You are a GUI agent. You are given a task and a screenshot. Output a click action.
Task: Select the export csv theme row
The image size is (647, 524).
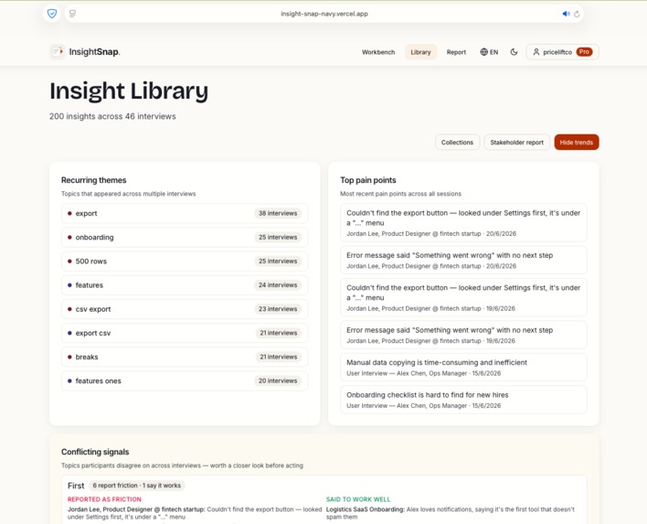tap(185, 333)
